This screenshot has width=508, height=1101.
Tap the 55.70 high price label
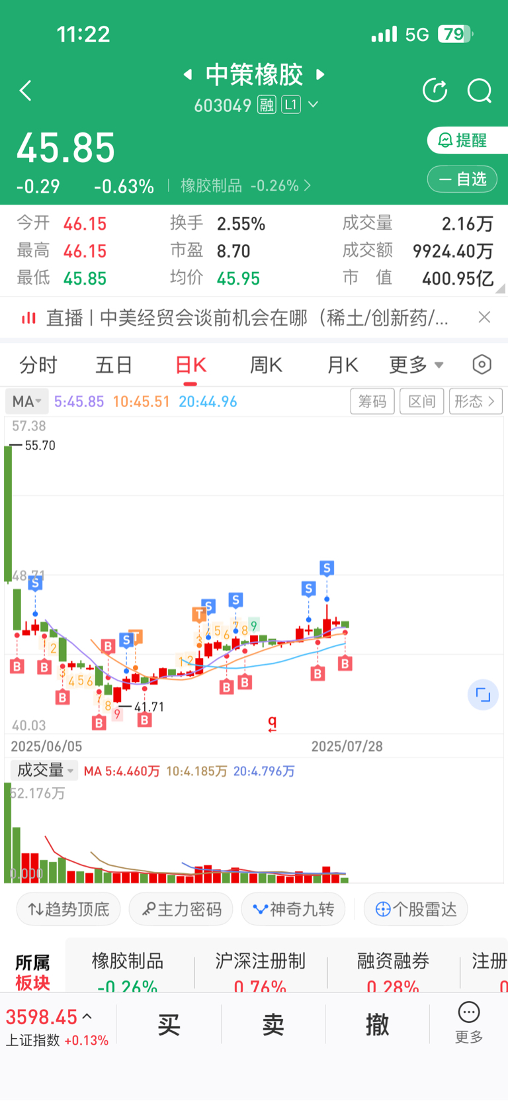(x=40, y=446)
